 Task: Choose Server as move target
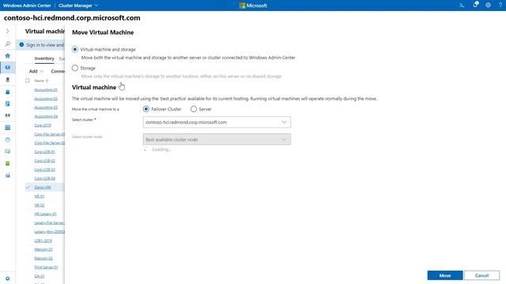point(194,109)
